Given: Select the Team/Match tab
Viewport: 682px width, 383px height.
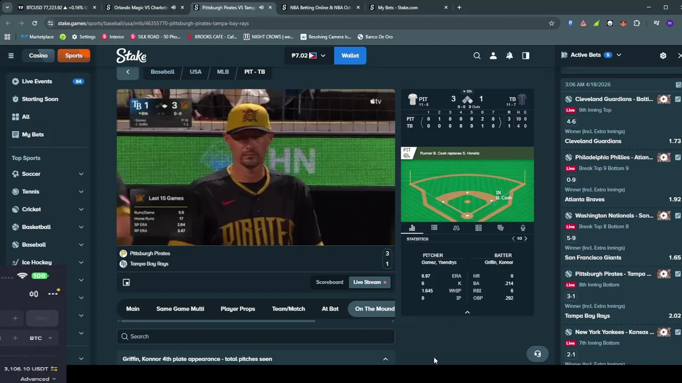Looking at the screenshot, I should click(288, 309).
